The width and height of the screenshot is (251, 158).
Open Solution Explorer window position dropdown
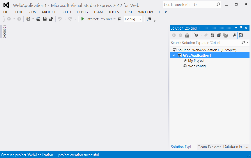point(236,28)
